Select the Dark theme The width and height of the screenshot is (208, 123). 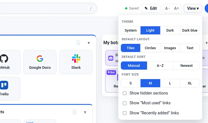point(170,30)
